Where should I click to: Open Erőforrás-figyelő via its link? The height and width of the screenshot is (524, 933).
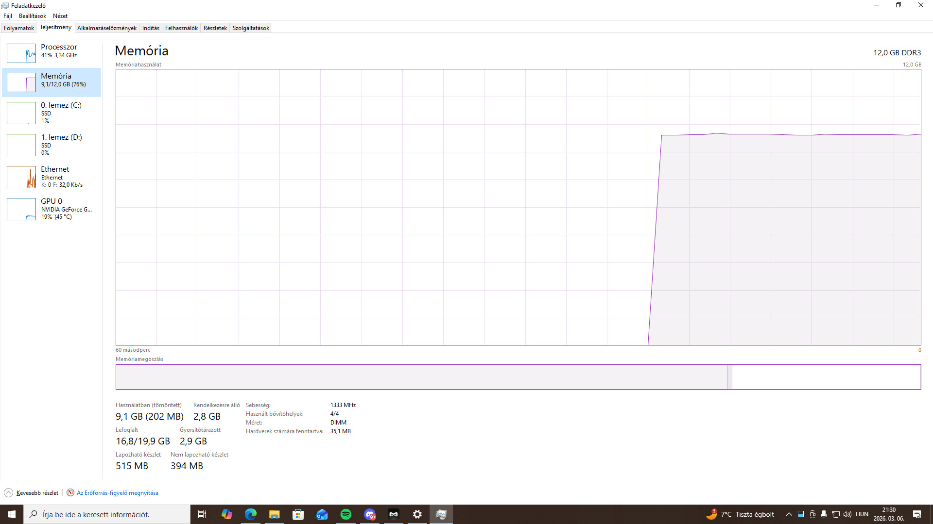pos(117,493)
